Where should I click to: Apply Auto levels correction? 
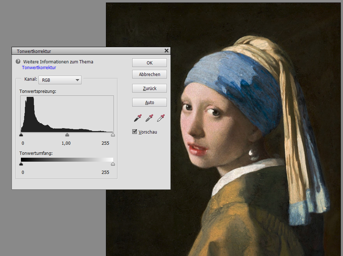tap(150, 102)
